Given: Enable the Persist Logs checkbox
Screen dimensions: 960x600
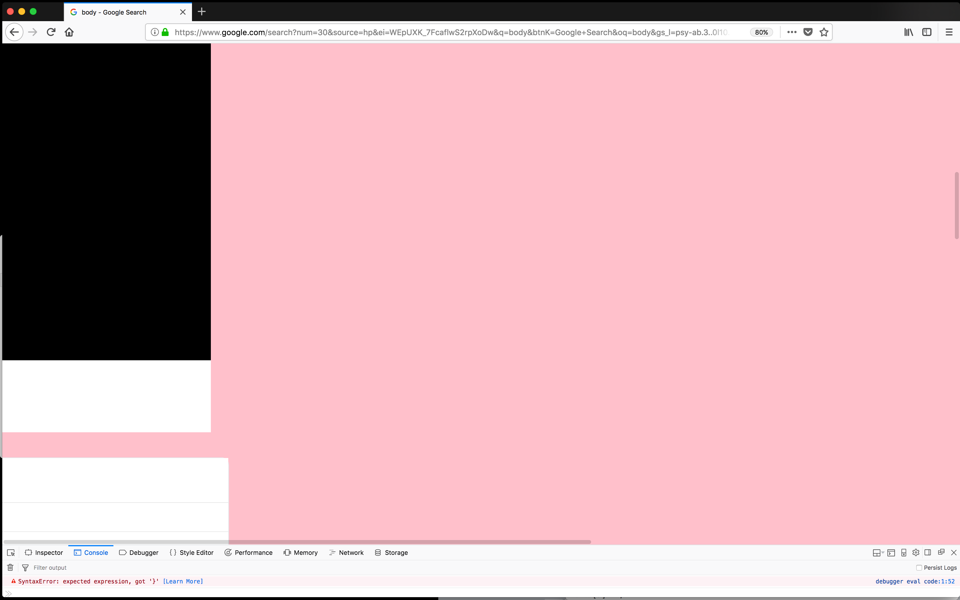Looking at the screenshot, I should (x=919, y=568).
